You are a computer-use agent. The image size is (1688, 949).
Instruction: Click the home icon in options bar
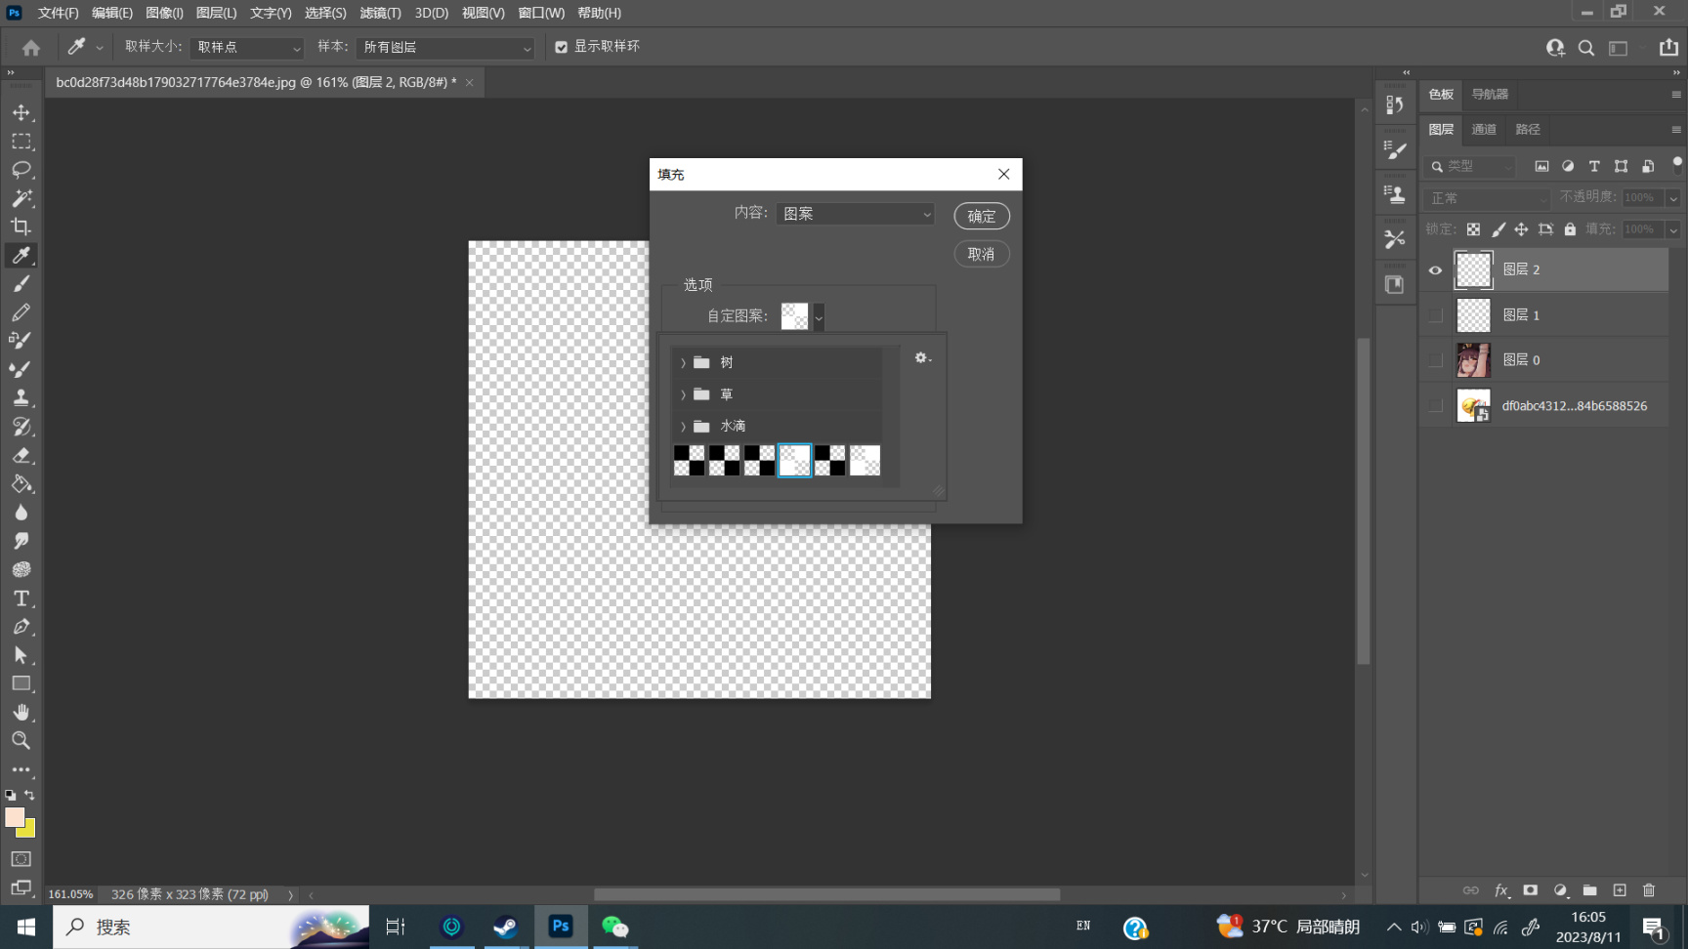(31, 47)
